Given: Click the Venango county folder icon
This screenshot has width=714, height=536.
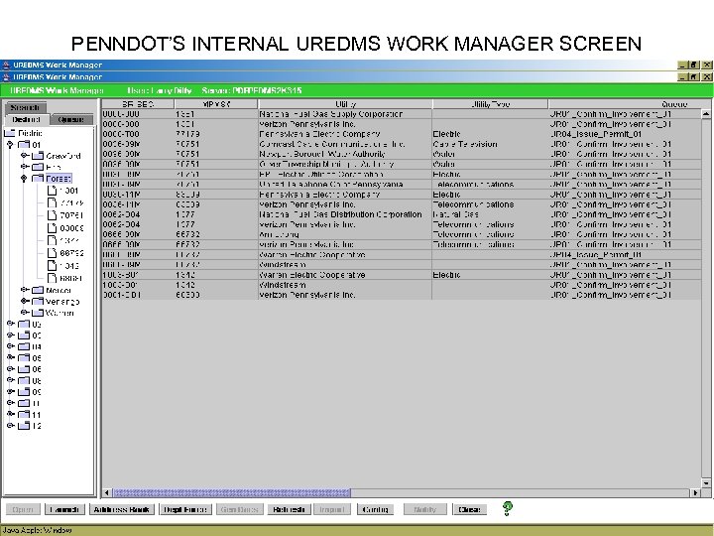Looking at the screenshot, I should 38,302.
